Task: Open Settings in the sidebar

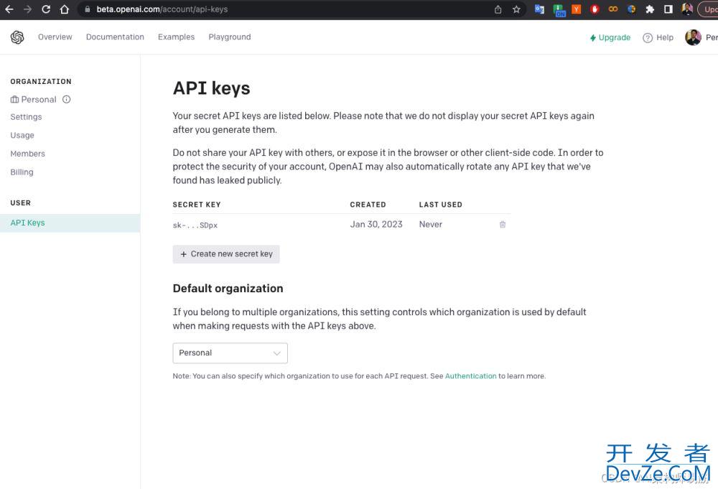Action: pos(26,117)
